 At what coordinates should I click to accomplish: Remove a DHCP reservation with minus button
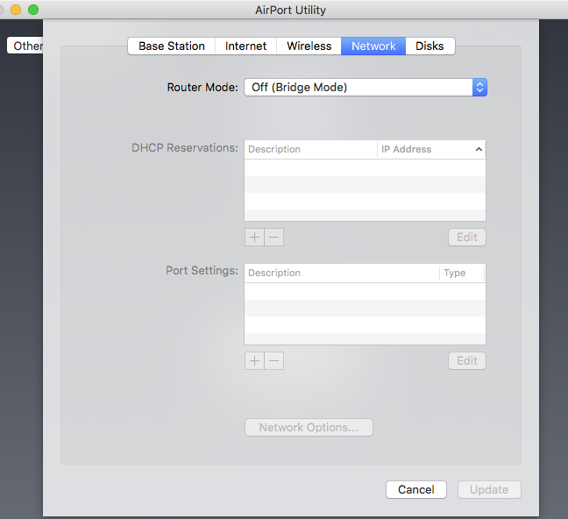click(274, 238)
